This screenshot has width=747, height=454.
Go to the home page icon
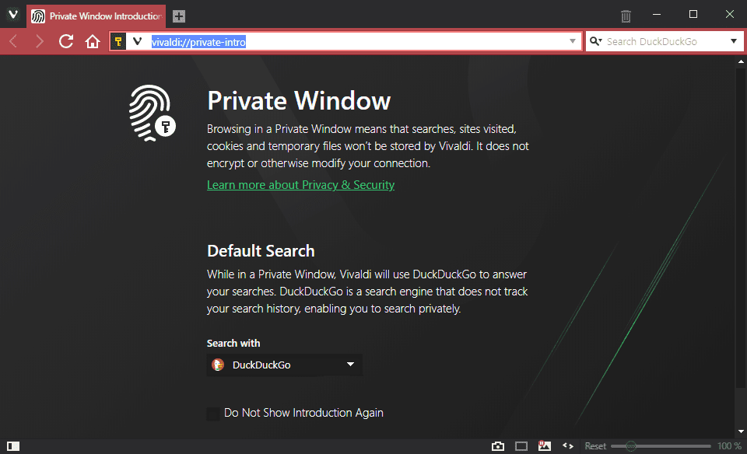click(93, 41)
